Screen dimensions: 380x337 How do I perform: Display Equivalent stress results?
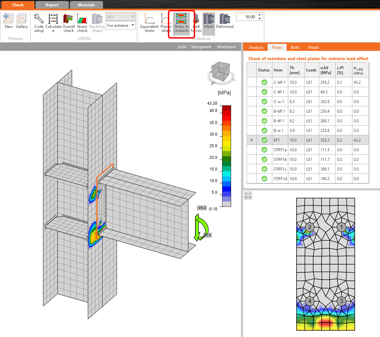(x=149, y=23)
